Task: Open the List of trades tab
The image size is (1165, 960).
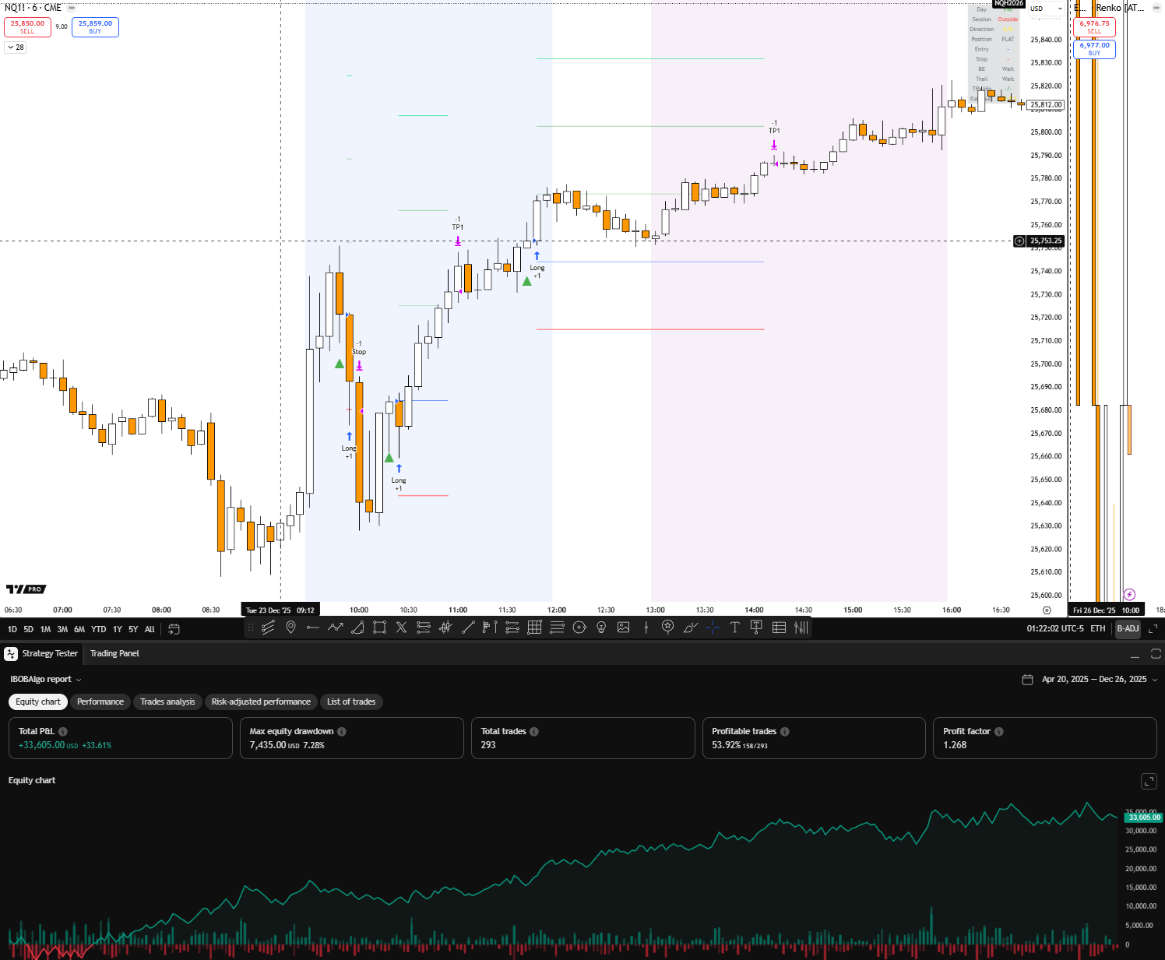Action: tap(351, 702)
